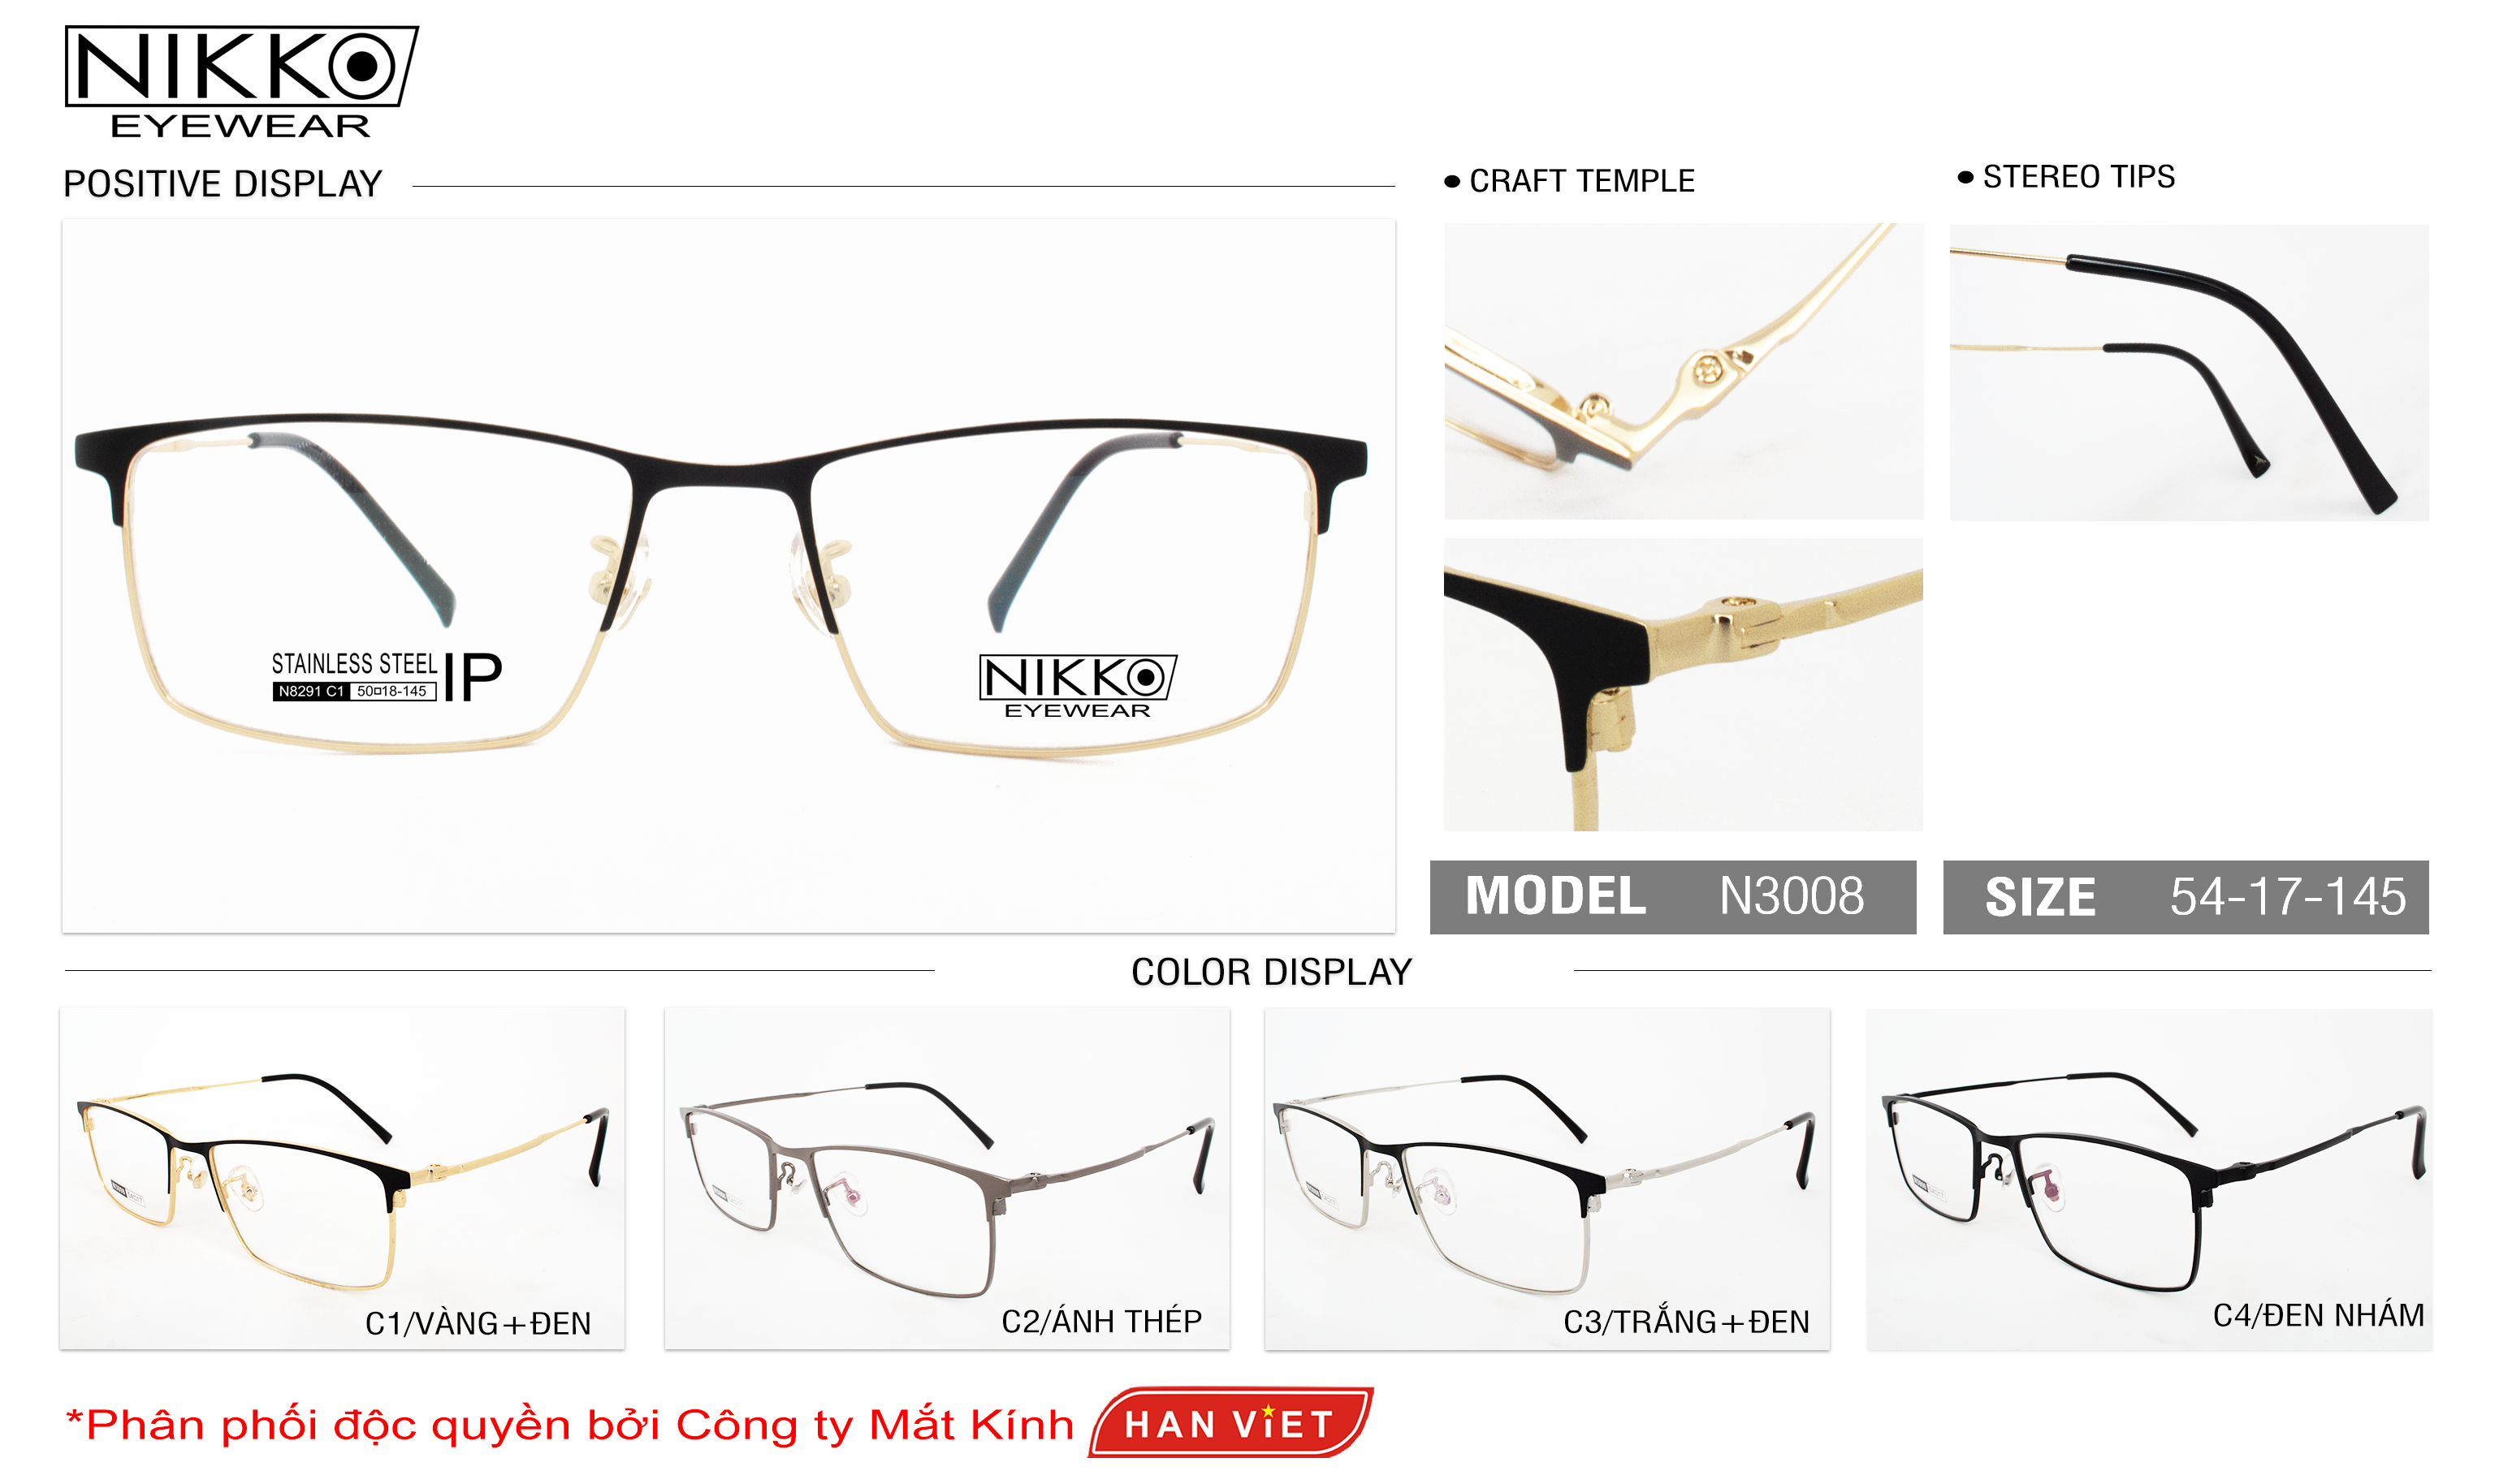Click the MODEL N3008 gray banner
Image resolution: width=2499 pixels, height=1484 pixels.
tap(1673, 897)
